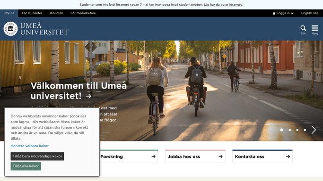This screenshot has width=323, height=181.
Task: Select the second carousel slide dot
Action: 289,130
